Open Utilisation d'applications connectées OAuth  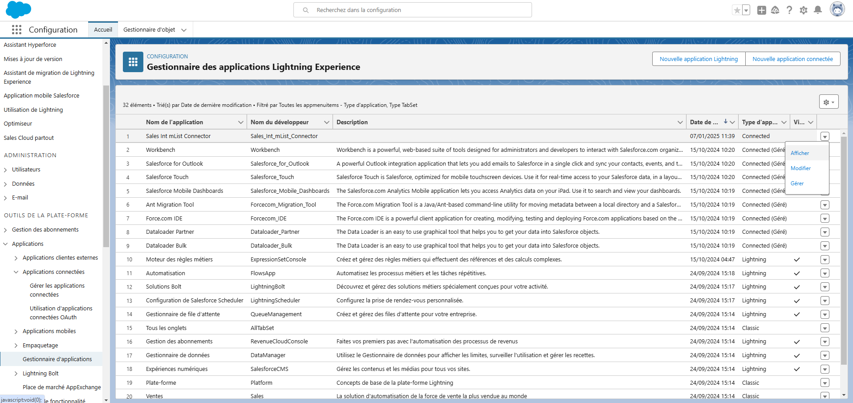pos(61,313)
